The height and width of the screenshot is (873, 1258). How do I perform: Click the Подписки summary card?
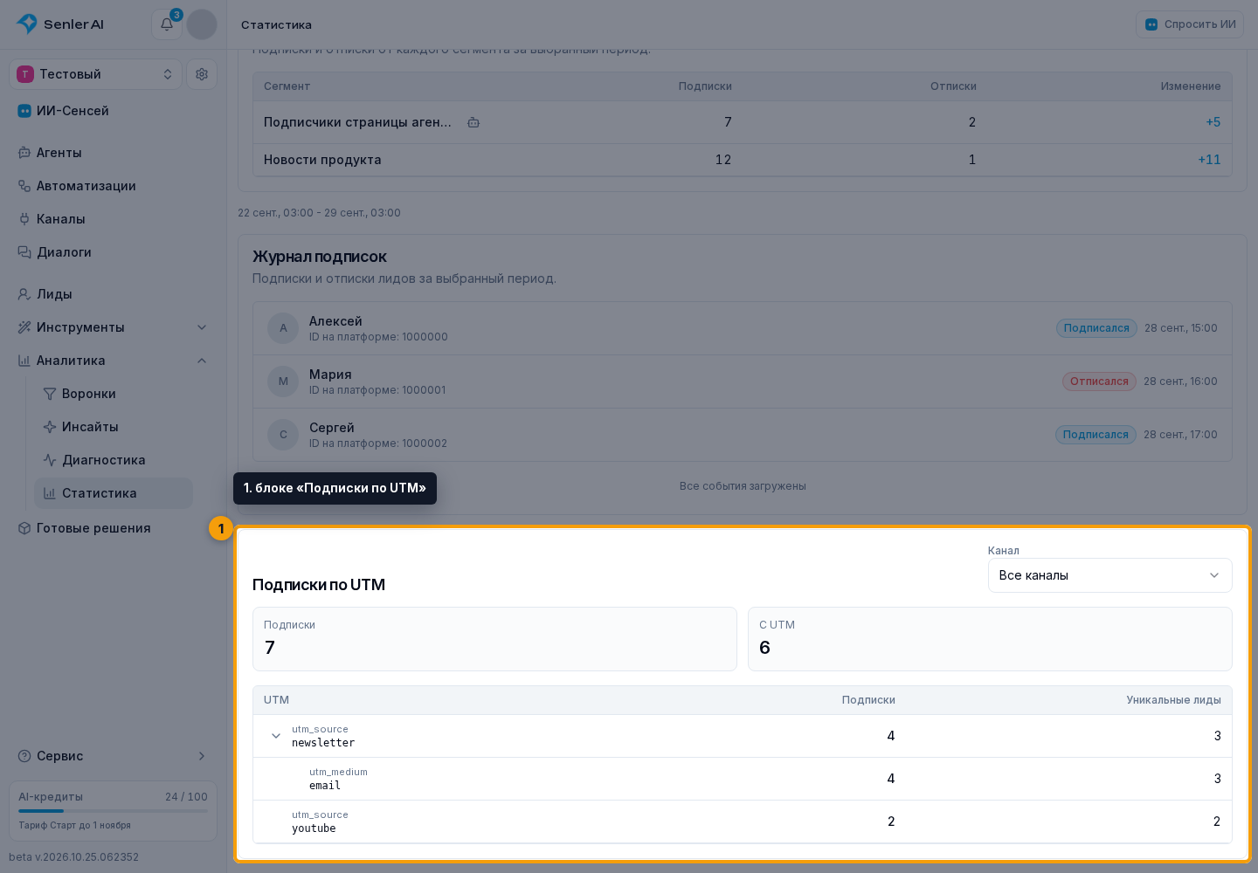point(494,639)
